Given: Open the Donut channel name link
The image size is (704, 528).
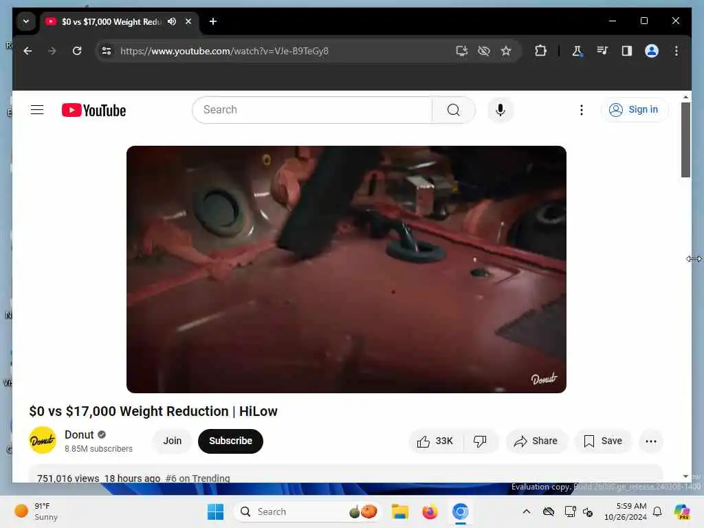Looking at the screenshot, I should click(79, 434).
